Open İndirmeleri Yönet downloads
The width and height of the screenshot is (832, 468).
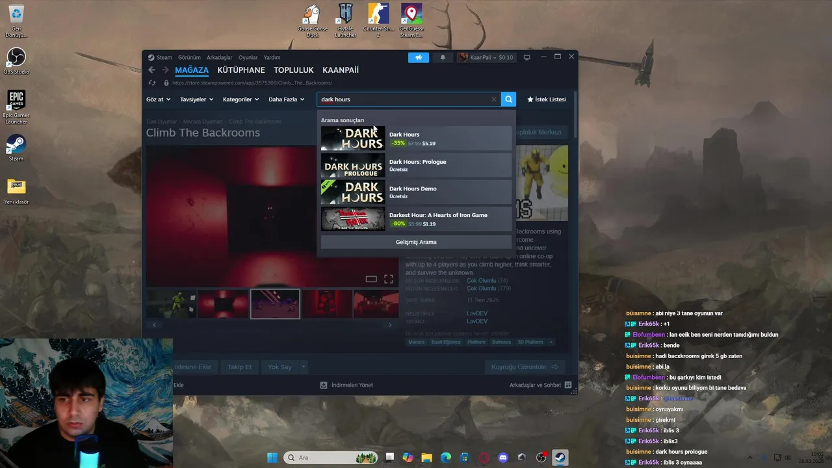tap(347, 385)
